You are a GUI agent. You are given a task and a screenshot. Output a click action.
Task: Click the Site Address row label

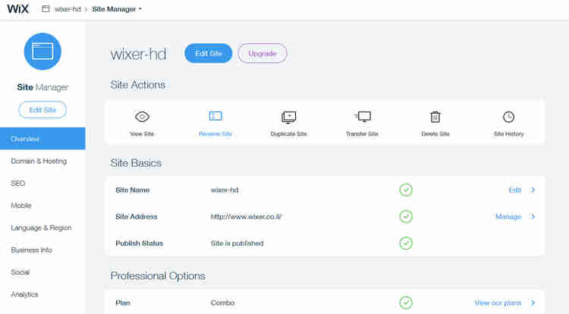click(x=137, y=216)
